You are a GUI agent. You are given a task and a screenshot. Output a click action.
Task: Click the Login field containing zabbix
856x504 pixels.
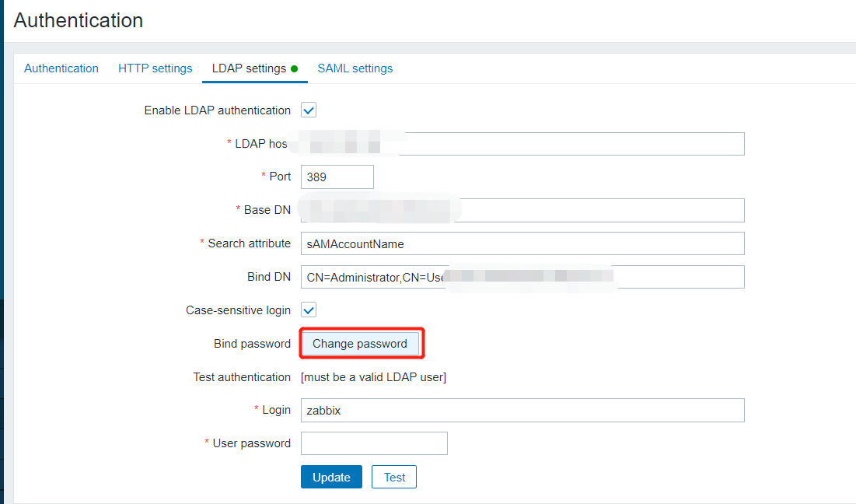point(522,410)
